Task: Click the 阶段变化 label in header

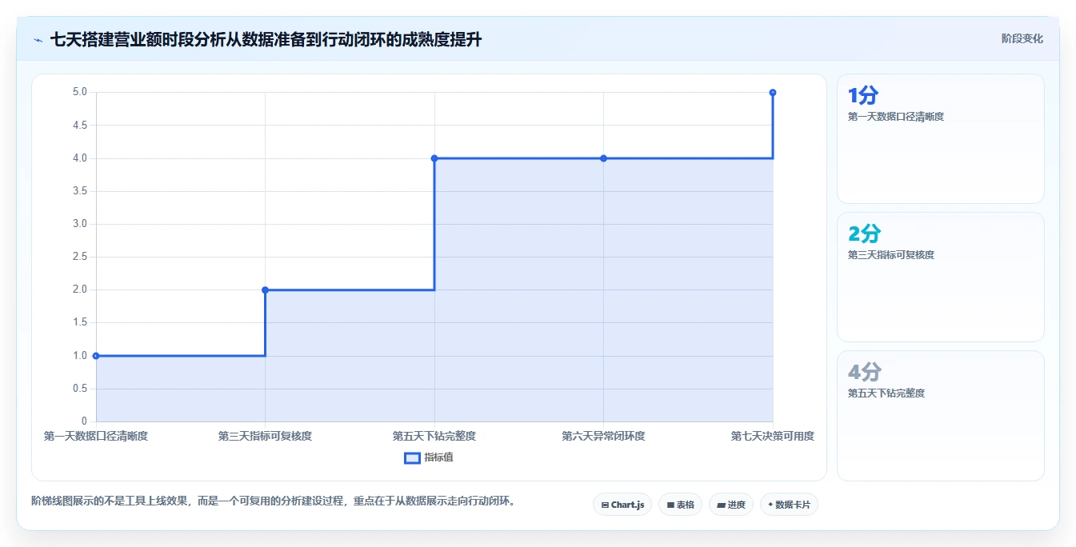Action: (1022, 38)
